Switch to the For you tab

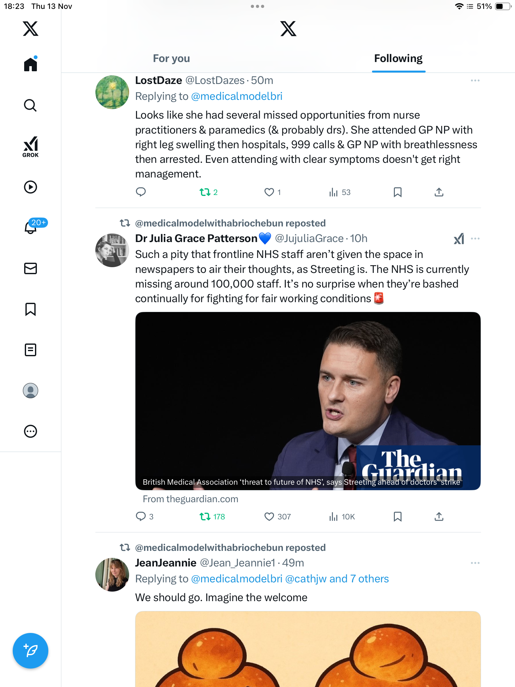(171, 59)
